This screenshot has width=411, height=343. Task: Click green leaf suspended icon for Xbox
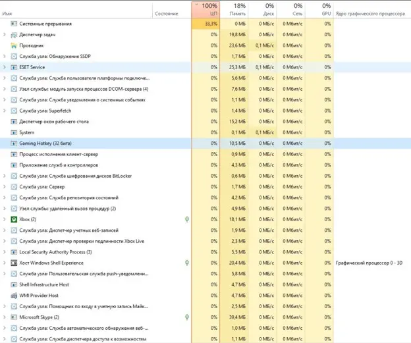tap(187, 219)
